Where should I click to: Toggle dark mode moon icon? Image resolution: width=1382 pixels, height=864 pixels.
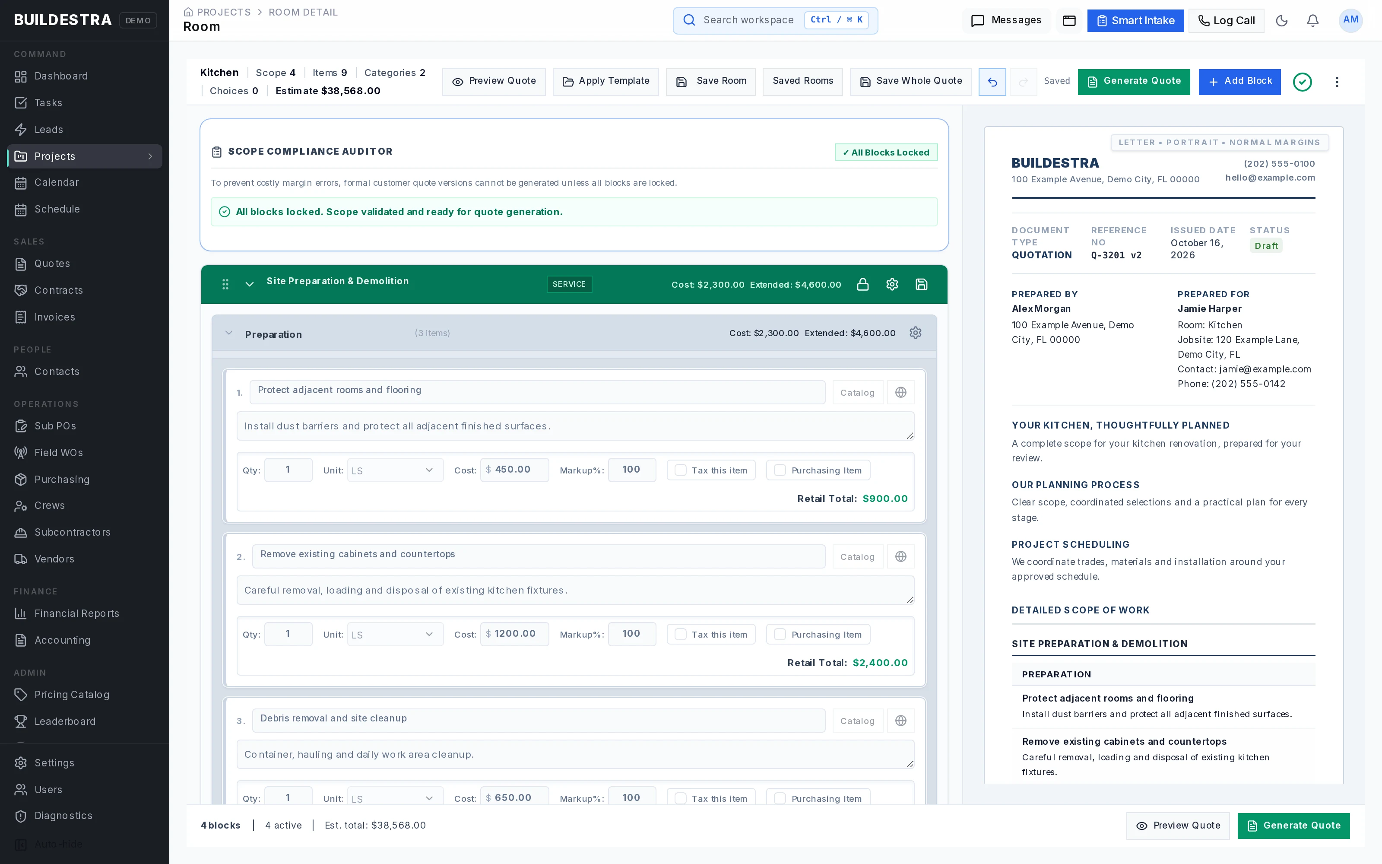coord(1281,21)
